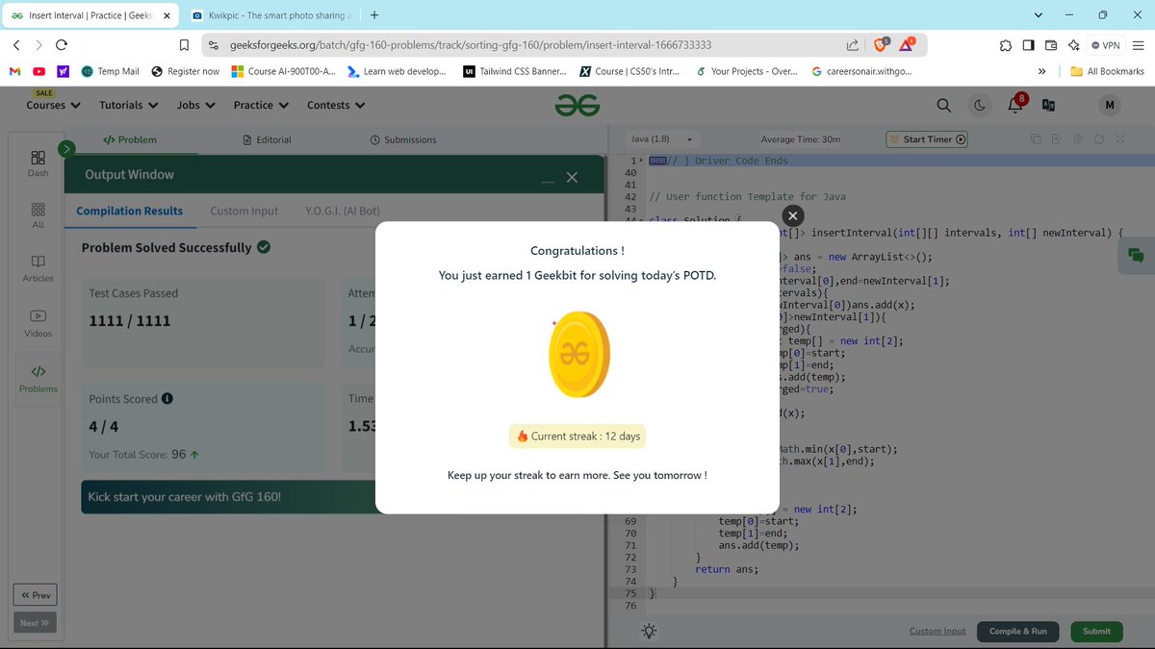Expand the Jobs dropdown menu
The height and width of the screenshot is (649, 1155).
[195, 105]
